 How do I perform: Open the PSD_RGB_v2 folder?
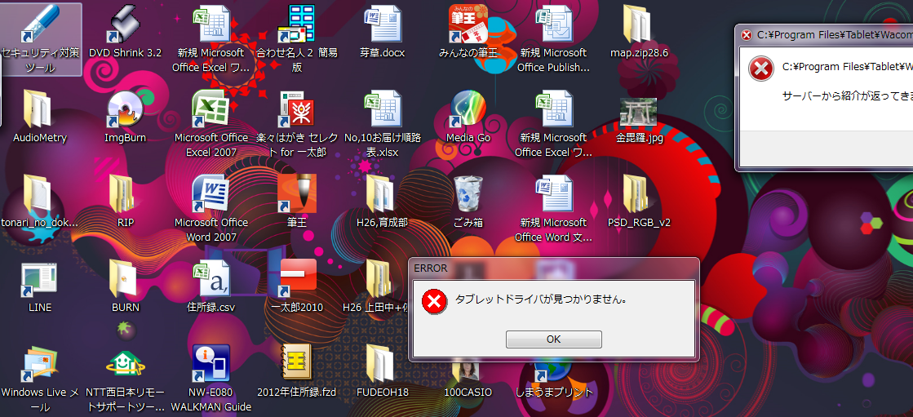[639, 202]
